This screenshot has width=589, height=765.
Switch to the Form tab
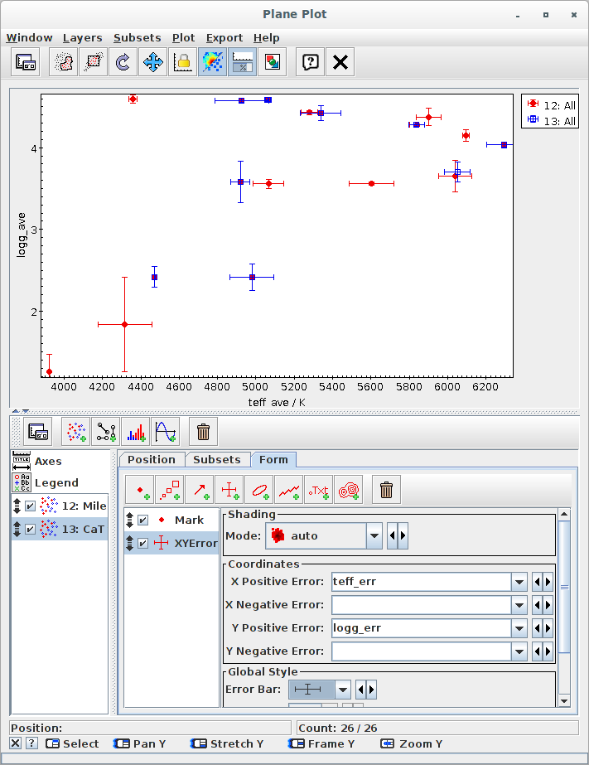pyautogui.click(x=273, y=460)
